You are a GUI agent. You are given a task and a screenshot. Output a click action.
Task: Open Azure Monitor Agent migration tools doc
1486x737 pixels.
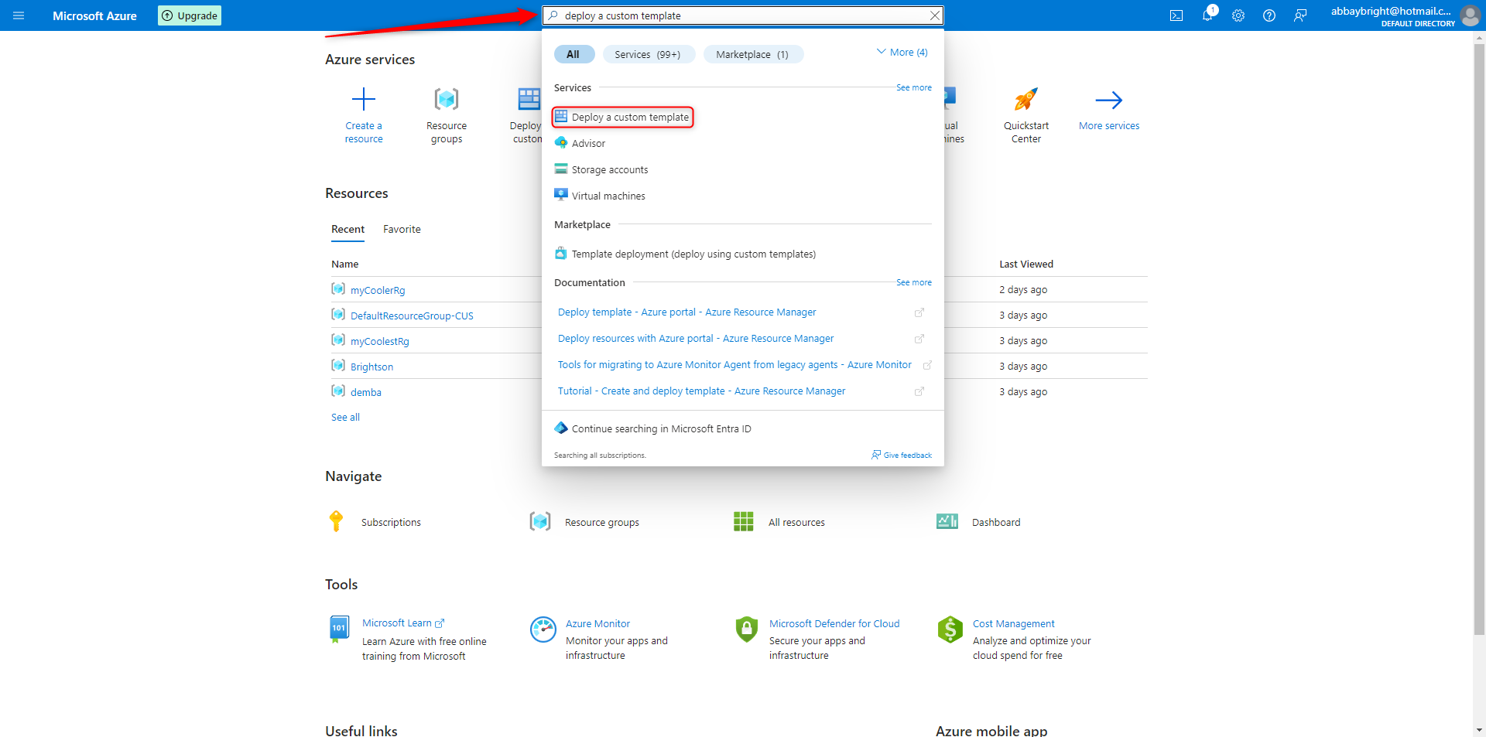[x=734, y=365]
